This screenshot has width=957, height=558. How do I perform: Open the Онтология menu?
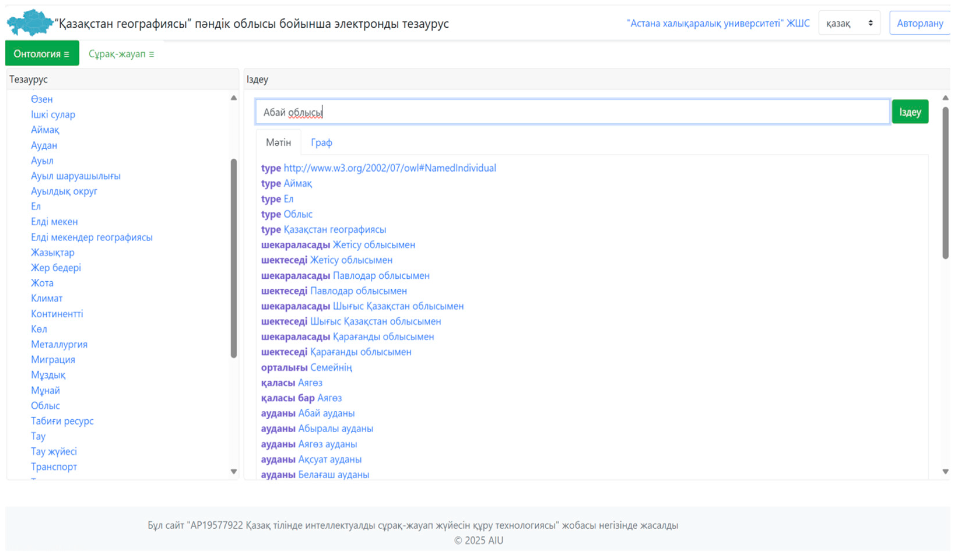point(42,54)
